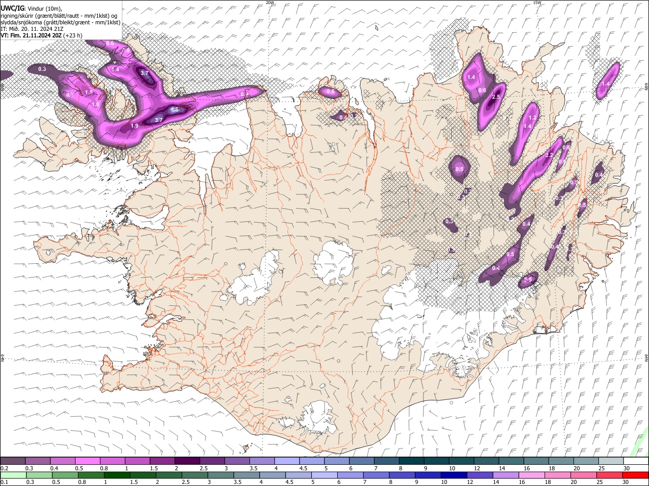This screenshot has height=486, width=649.
Task: Click the dark teal swatch between 8 and 9, top scale
Action: [x=411, y=461]
